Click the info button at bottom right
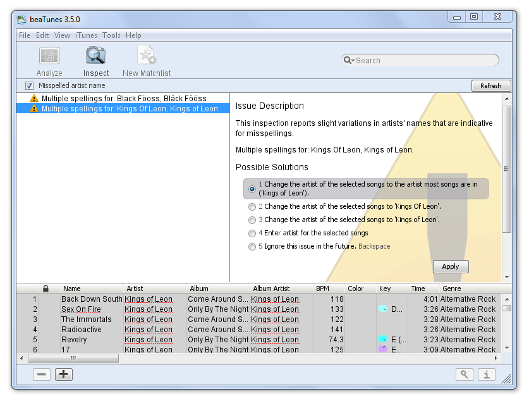The image size is (529, 403). [486, 375]
